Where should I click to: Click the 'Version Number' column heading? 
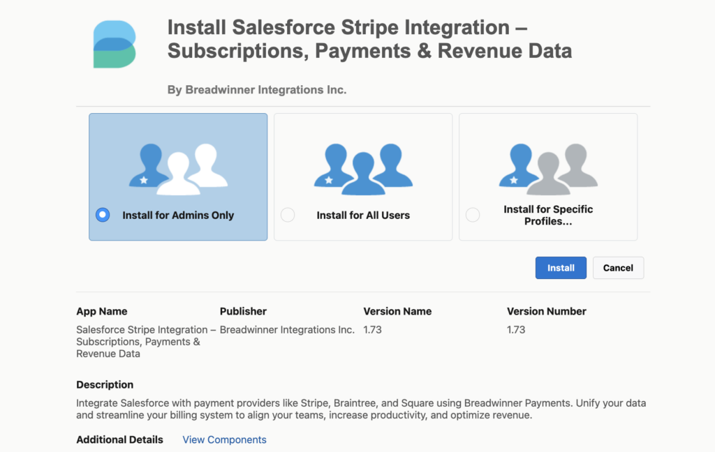(546, 311)
